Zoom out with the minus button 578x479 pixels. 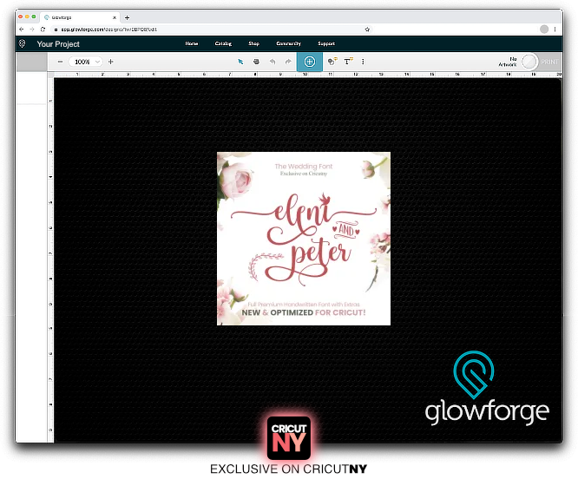coord(60,62)
